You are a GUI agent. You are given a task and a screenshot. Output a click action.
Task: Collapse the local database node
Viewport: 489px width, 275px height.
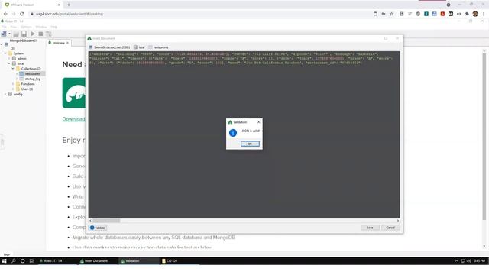(9, 63)
